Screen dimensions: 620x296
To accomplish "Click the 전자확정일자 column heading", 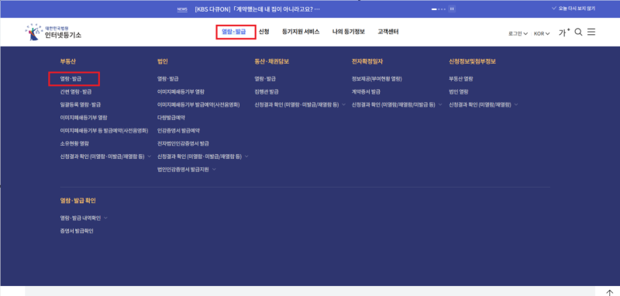I will 367,62.
